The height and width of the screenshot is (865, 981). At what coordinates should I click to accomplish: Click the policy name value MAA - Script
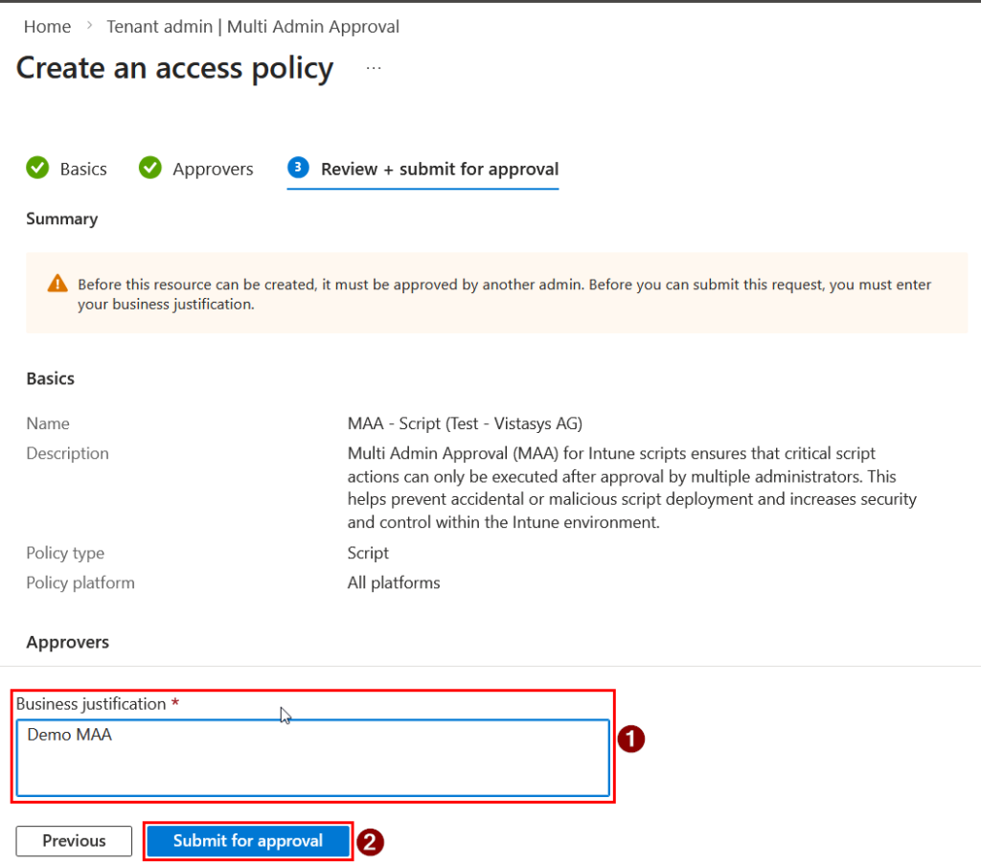click(465, 423)
